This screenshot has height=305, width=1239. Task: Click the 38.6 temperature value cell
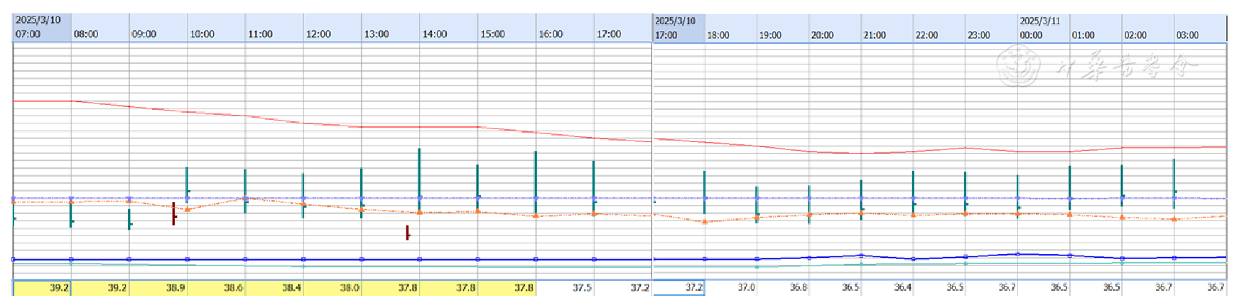point(217,288)
